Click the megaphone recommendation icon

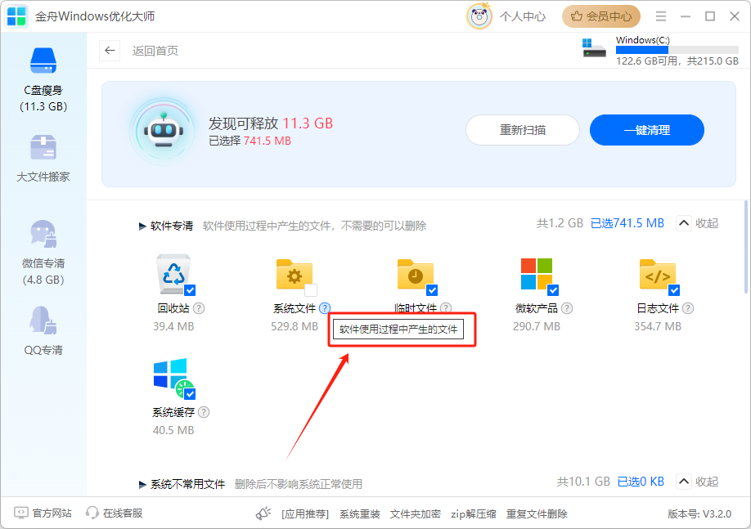pos(263,513)
